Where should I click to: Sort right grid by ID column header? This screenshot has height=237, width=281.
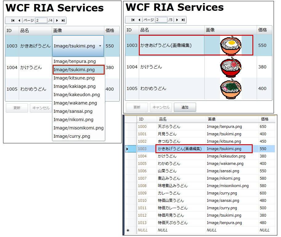(132, 30)
